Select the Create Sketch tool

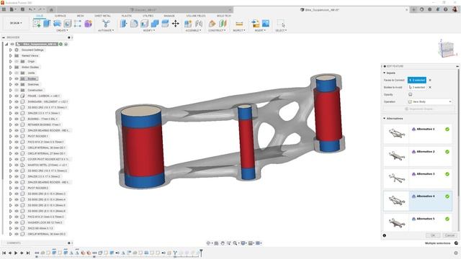[37, 24]
